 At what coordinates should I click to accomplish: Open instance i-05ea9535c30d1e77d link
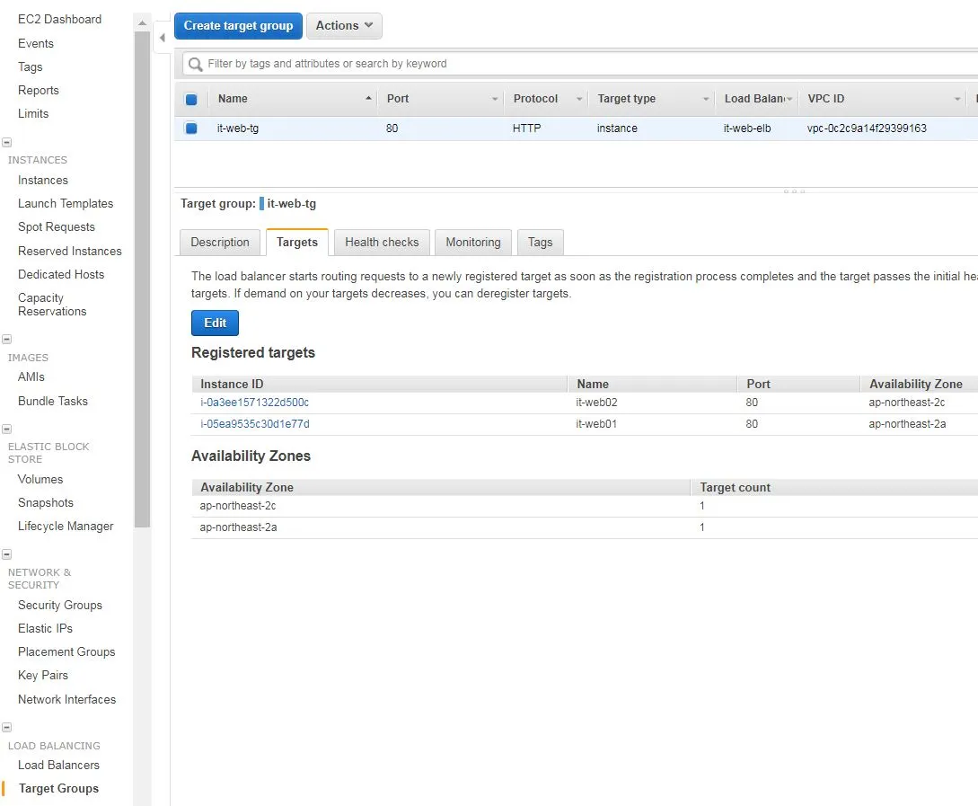(x=254, y=424)
